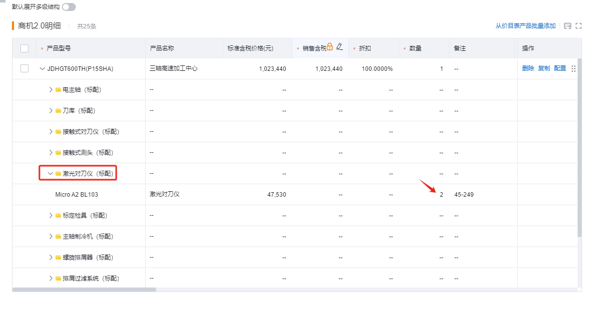This screenshot has width=607, height=309.
Task: Click the 激光对刀仪 folder icon
Action: (x=58, y=174)
